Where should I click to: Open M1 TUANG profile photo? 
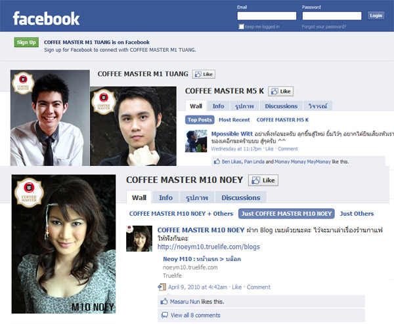click(x=50, y=117)
